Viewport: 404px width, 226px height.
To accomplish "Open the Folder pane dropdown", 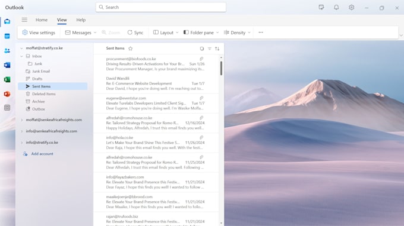I will pyautogui.click(x=201, y=33).
